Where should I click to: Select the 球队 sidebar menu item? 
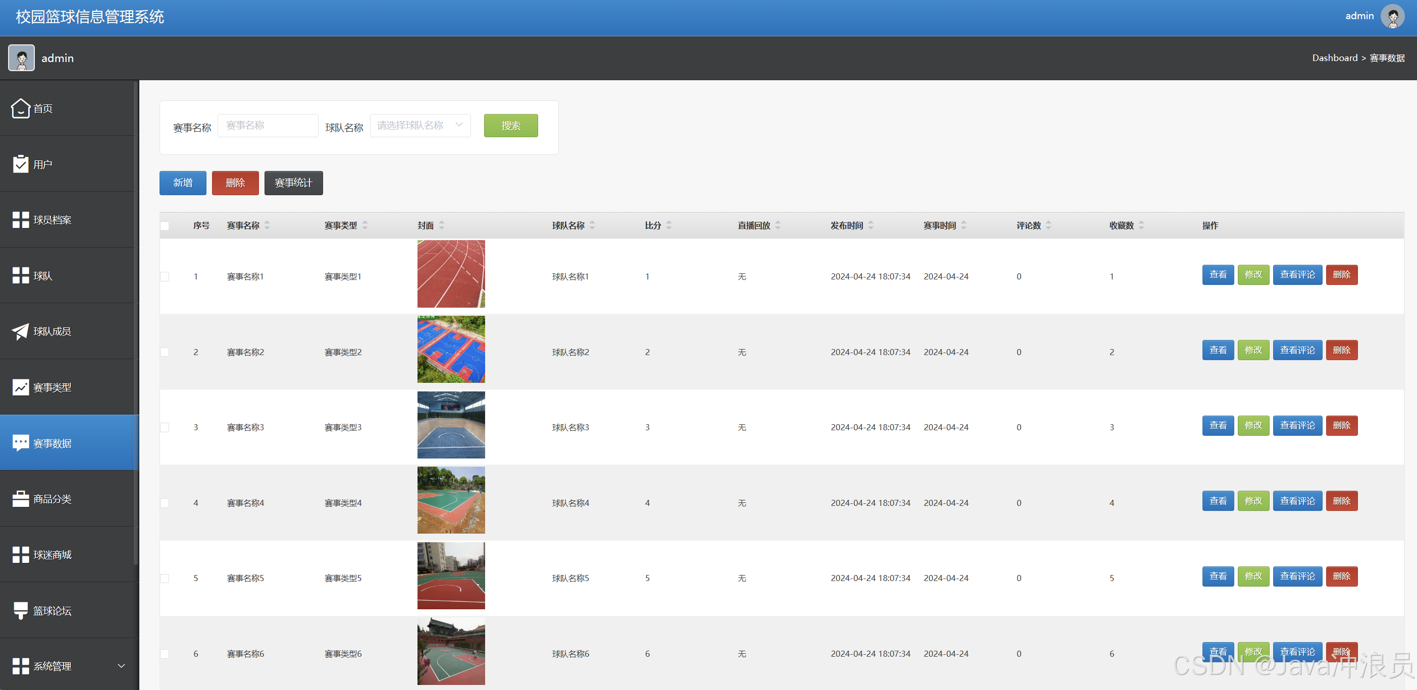(x=43, y=275)
